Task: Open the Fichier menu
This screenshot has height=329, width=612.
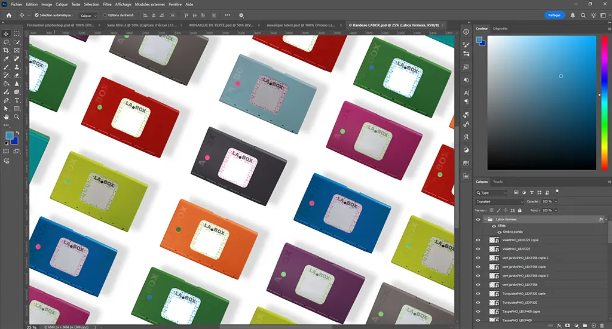Action: tap(16, 4)
